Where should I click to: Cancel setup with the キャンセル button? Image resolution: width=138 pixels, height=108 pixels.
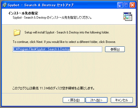tap(122, 100)
